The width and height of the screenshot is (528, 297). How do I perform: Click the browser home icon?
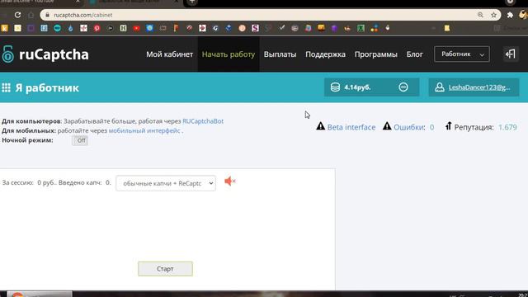31,15
